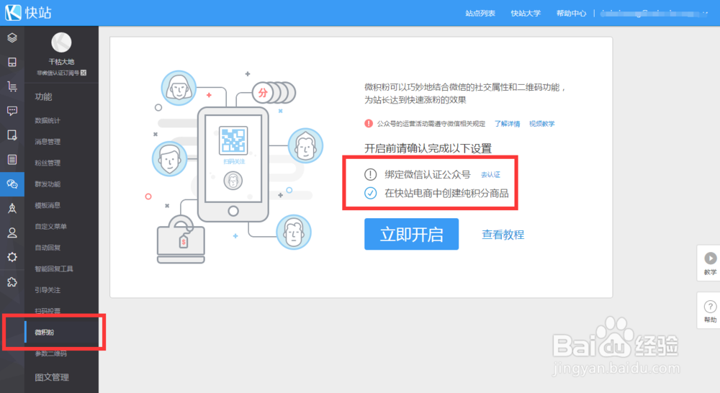Expand the account dropdown arrow

(x=706, y=14)
